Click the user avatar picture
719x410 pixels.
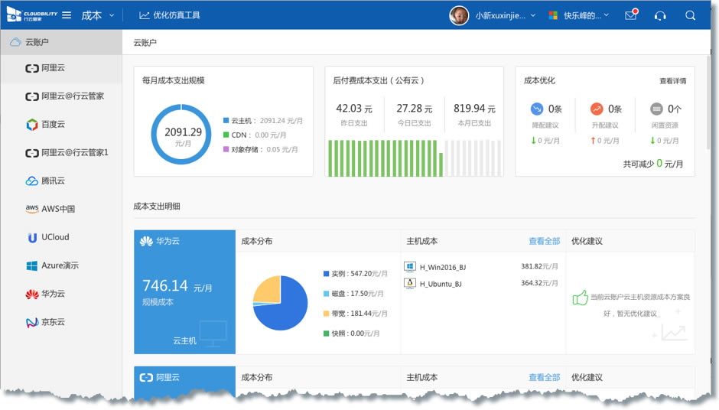459,15
